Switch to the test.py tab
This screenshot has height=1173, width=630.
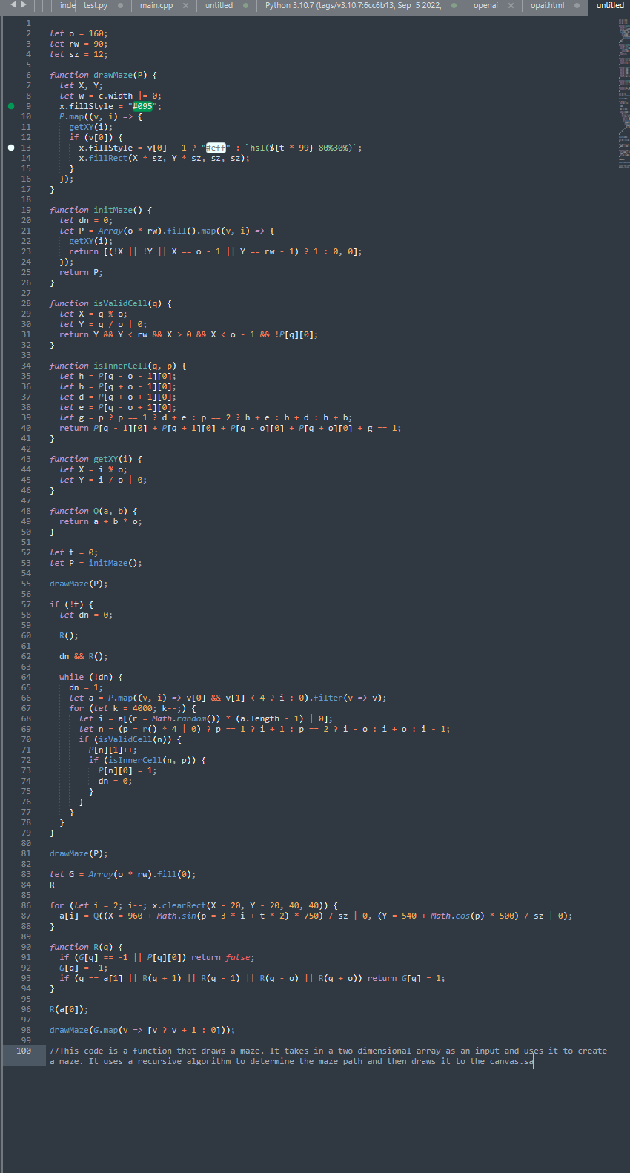pos(96,5)
